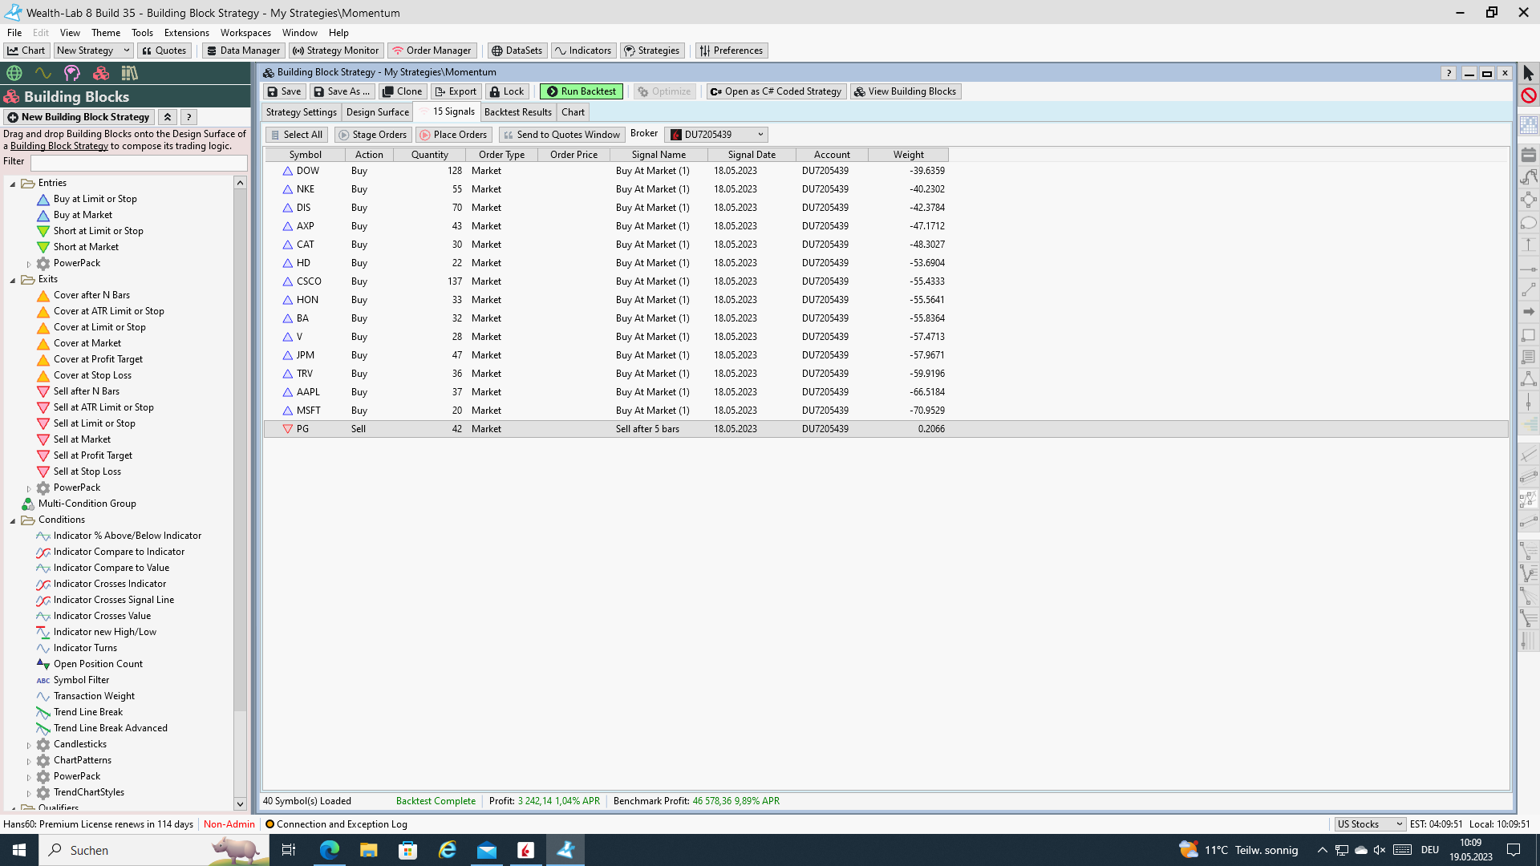The image size is (1540, 866).
Task: Open the Workspaces menu
Action: pos(245,33)
